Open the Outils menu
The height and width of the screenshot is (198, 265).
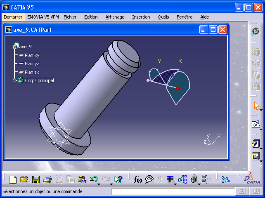(163, 17)
